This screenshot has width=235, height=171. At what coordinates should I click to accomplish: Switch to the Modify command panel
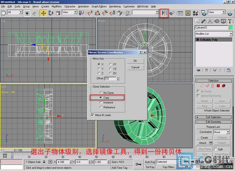pyautogui.click(x=203, y=21)
